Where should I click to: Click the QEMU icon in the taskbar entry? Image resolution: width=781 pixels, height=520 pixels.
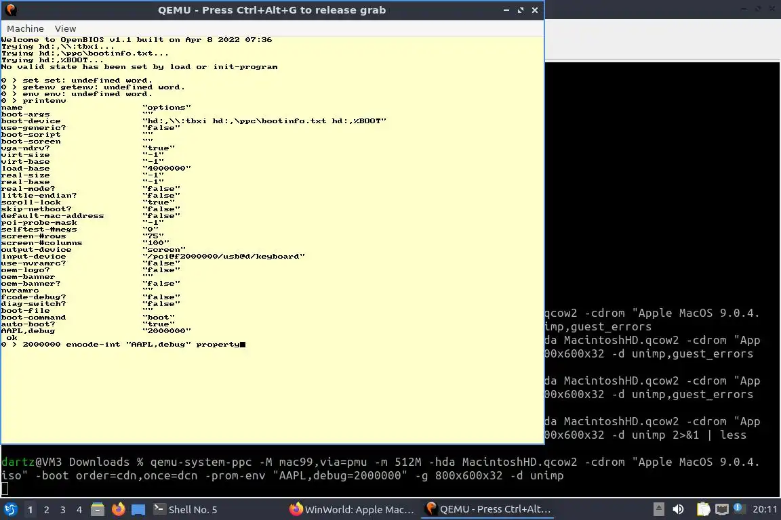(431, 508)
